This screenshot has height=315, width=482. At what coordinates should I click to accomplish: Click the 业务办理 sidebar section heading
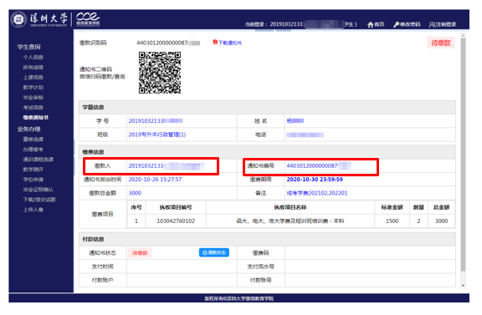(29, 130)
